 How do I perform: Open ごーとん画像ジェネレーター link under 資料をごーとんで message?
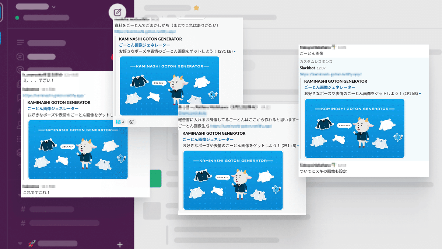pyautogui.click(x=144, y=45)
